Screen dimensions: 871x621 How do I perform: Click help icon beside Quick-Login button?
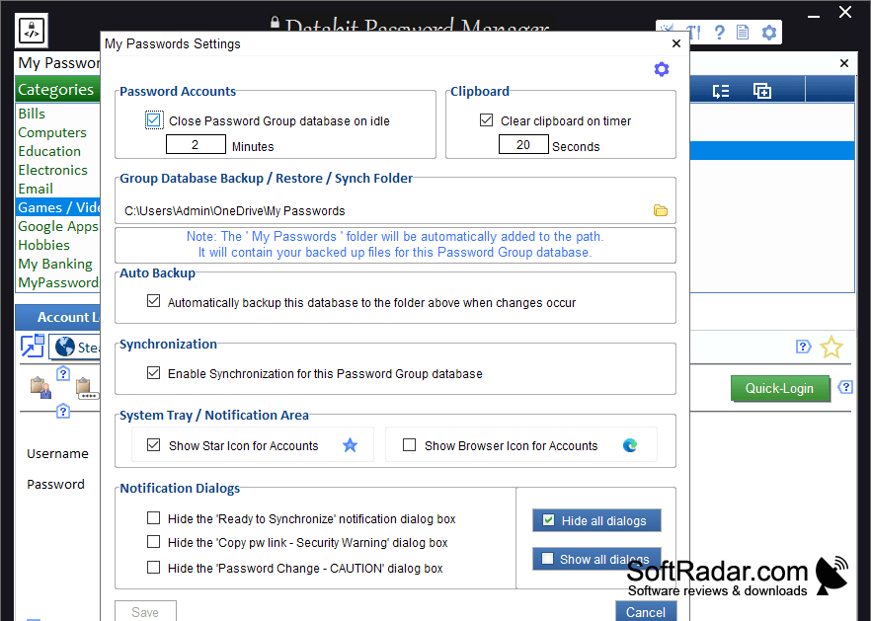coord(845,387)
